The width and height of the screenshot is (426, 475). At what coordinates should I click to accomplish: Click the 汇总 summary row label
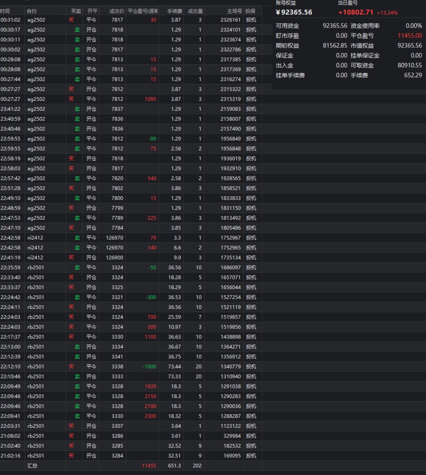(32, 466)
